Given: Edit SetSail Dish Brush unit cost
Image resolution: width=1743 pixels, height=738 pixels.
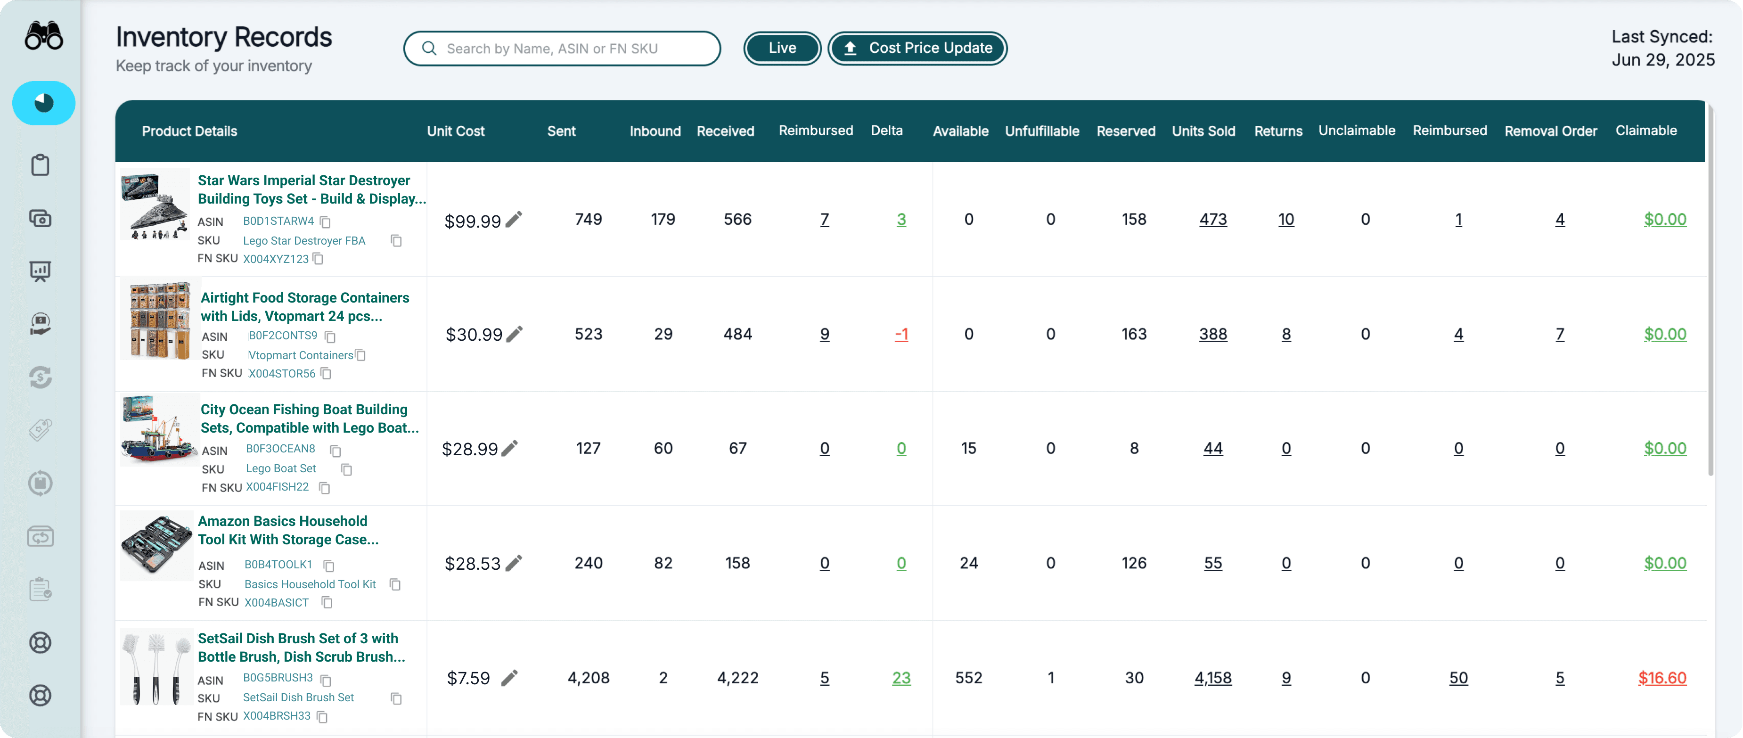Looking at the screenshot, I should coord(509,678).
